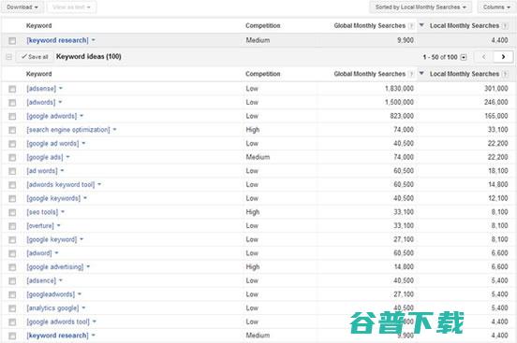
Task: Open the [adwords keyword tool] keyword link
Action: click(60, 184)
